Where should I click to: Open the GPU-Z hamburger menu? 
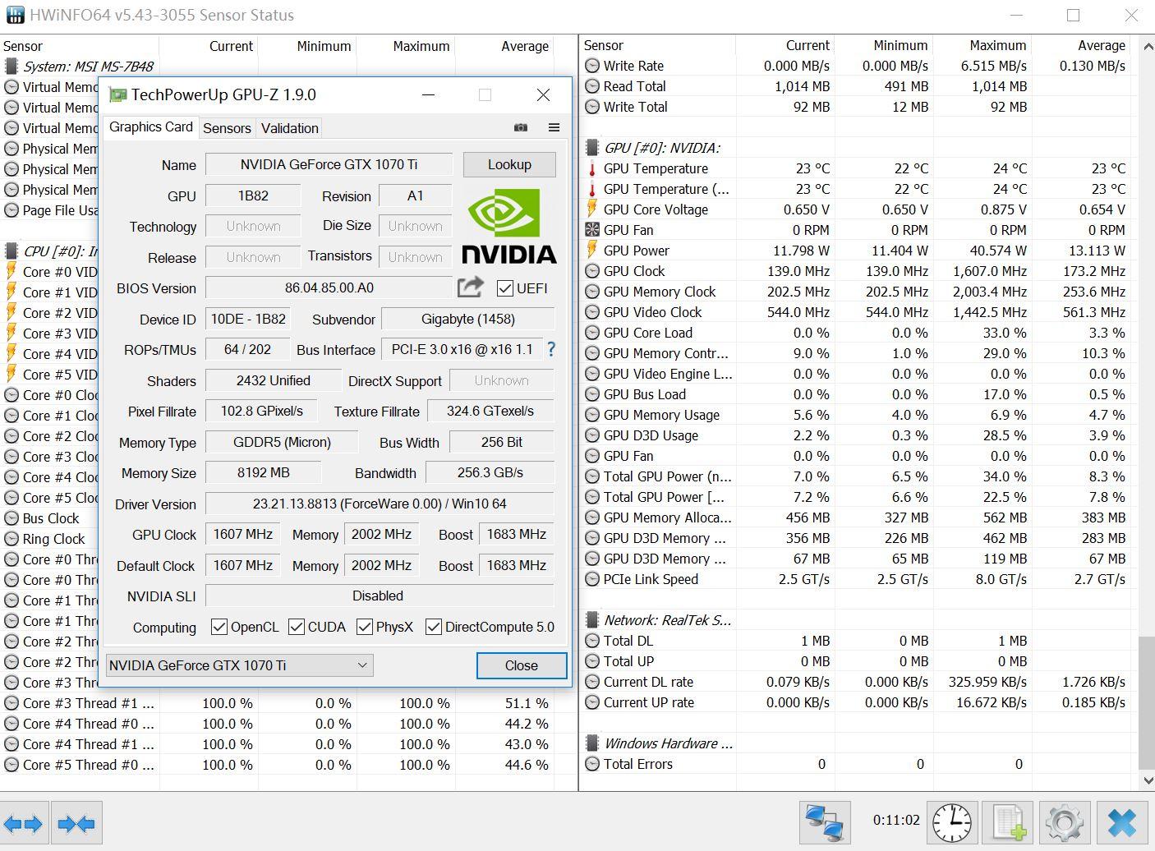point(554,127)
